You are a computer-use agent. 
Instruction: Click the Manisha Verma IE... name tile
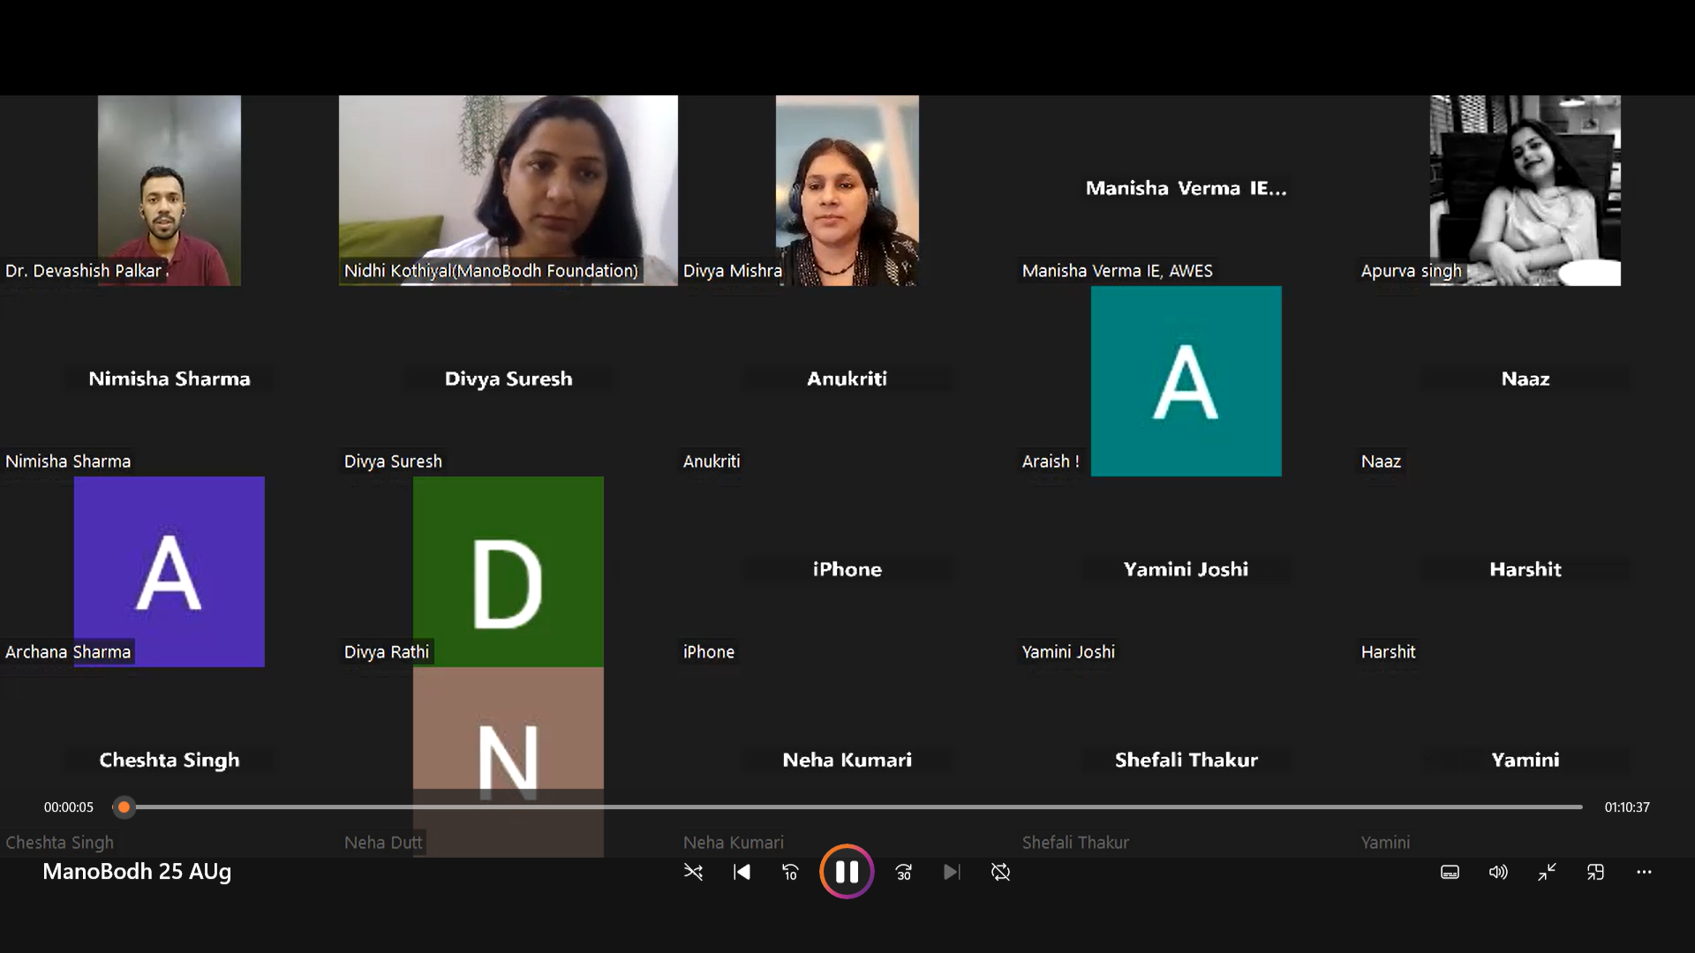coord(1186,188)
